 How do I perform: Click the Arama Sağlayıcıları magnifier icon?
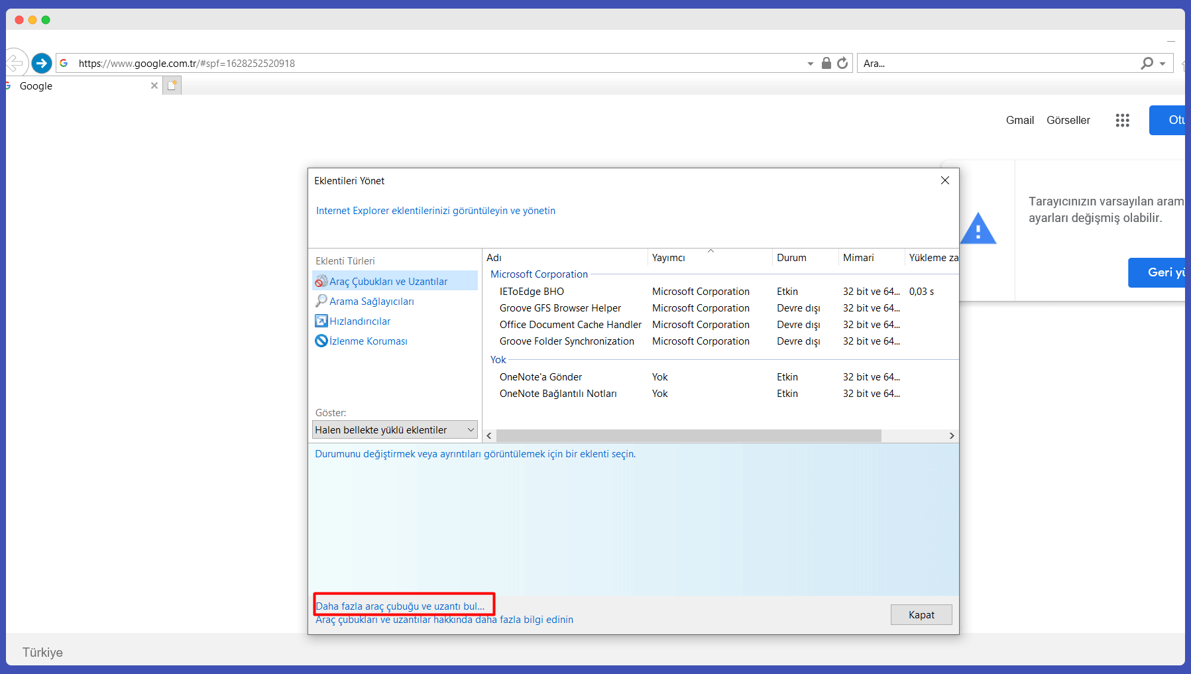point(321,301)
